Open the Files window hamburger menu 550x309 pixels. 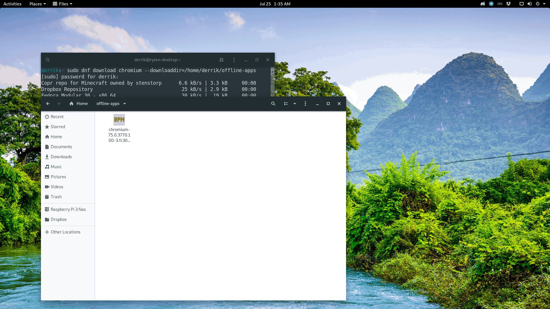[305, 104]
